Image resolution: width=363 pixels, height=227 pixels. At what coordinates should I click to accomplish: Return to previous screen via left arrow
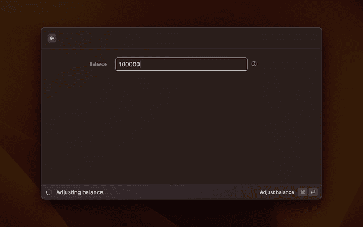[x=52, y=38]
